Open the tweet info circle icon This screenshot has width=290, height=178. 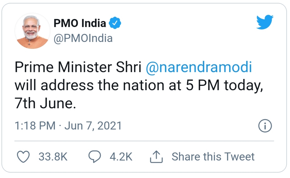(265, 126)
